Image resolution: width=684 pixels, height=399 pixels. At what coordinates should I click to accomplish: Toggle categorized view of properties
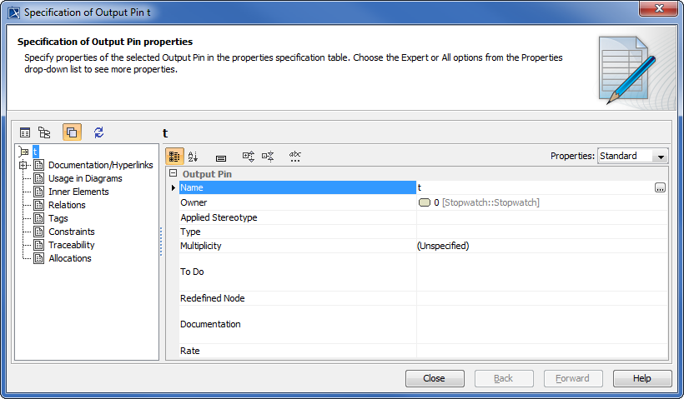[174, 157]
